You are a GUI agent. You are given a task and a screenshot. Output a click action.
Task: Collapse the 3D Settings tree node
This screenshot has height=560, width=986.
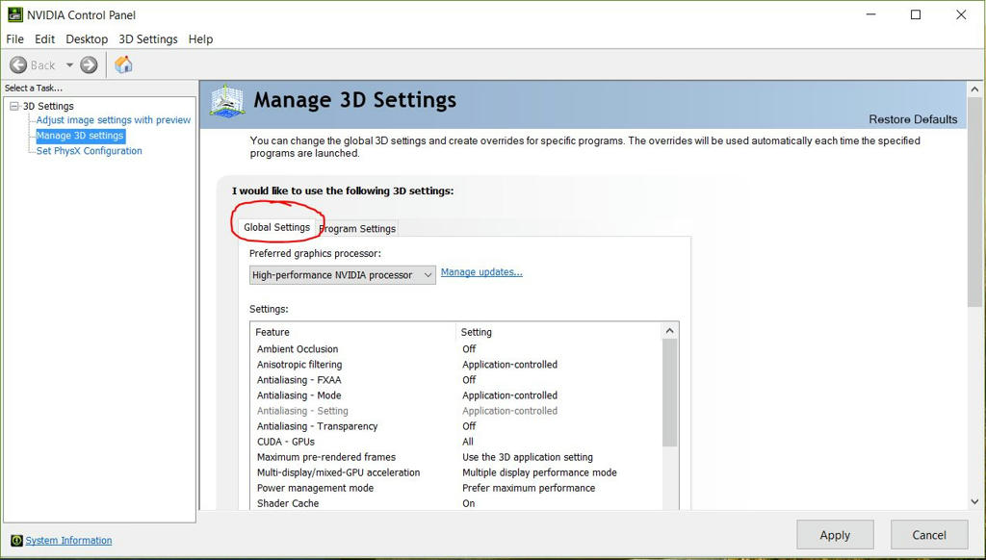click(x=14, y=106)
